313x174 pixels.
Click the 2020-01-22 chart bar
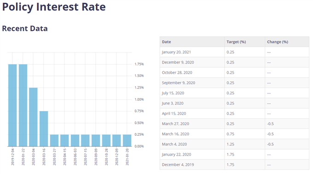[23, 105]
